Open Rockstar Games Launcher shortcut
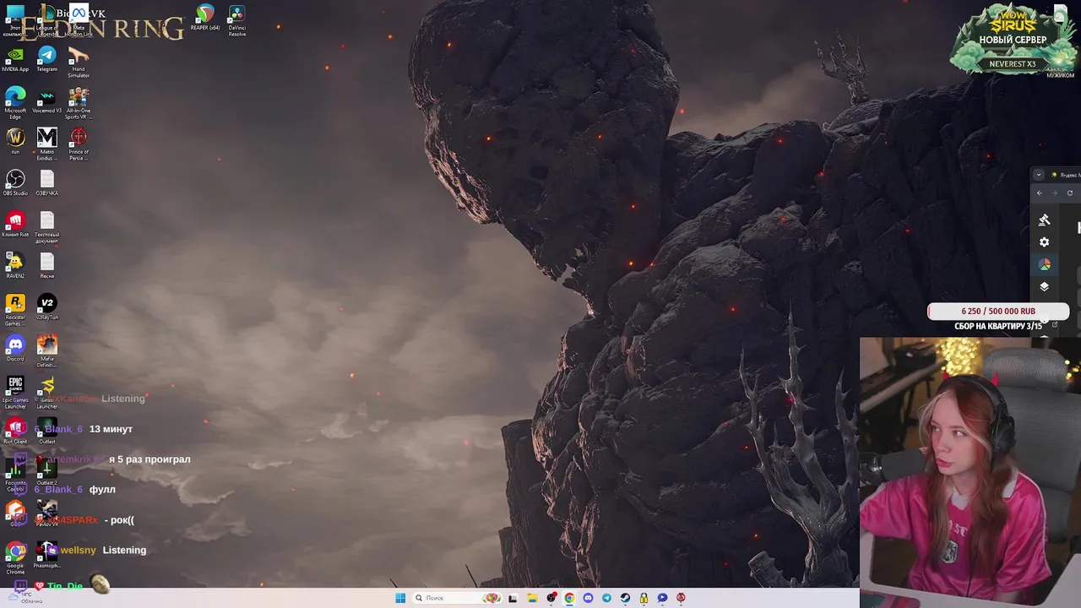The height and width of the screenshot is (608, 1081). (15, 310)
